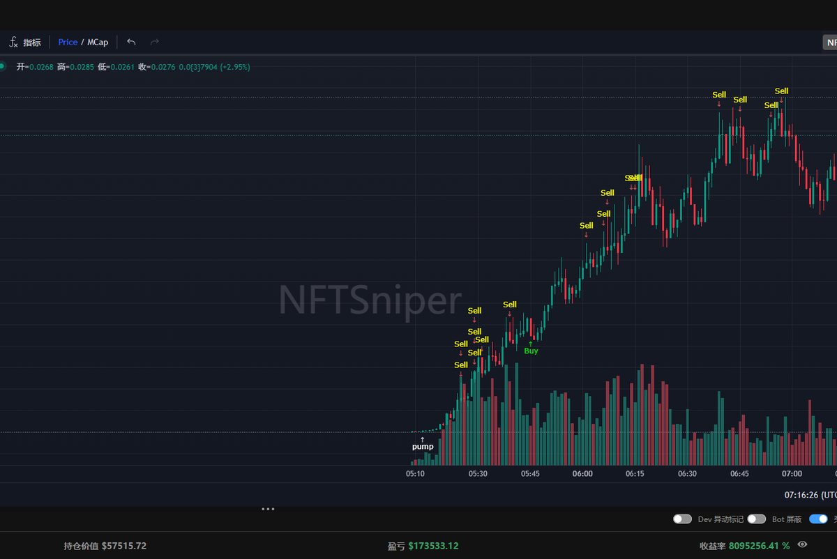Click the 05:30 time axis label
Screen dimensions: 837x559
tap(478, 474)
